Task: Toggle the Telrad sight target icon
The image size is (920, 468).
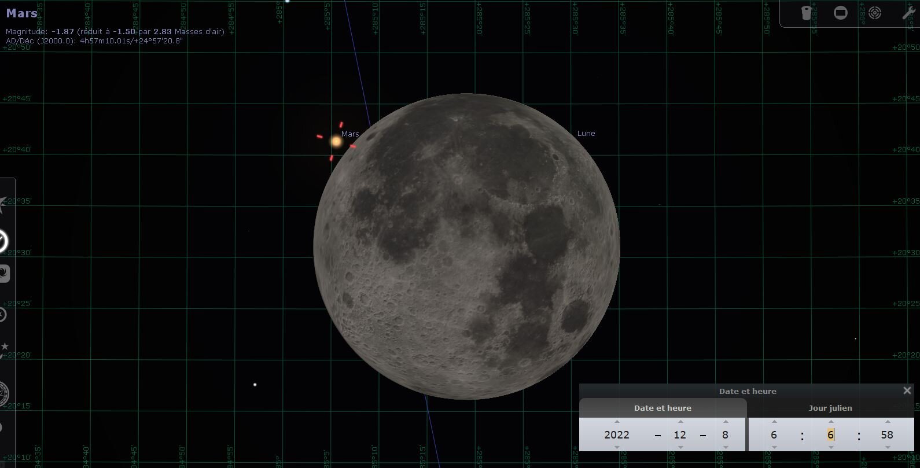Action: pos(875,13)
